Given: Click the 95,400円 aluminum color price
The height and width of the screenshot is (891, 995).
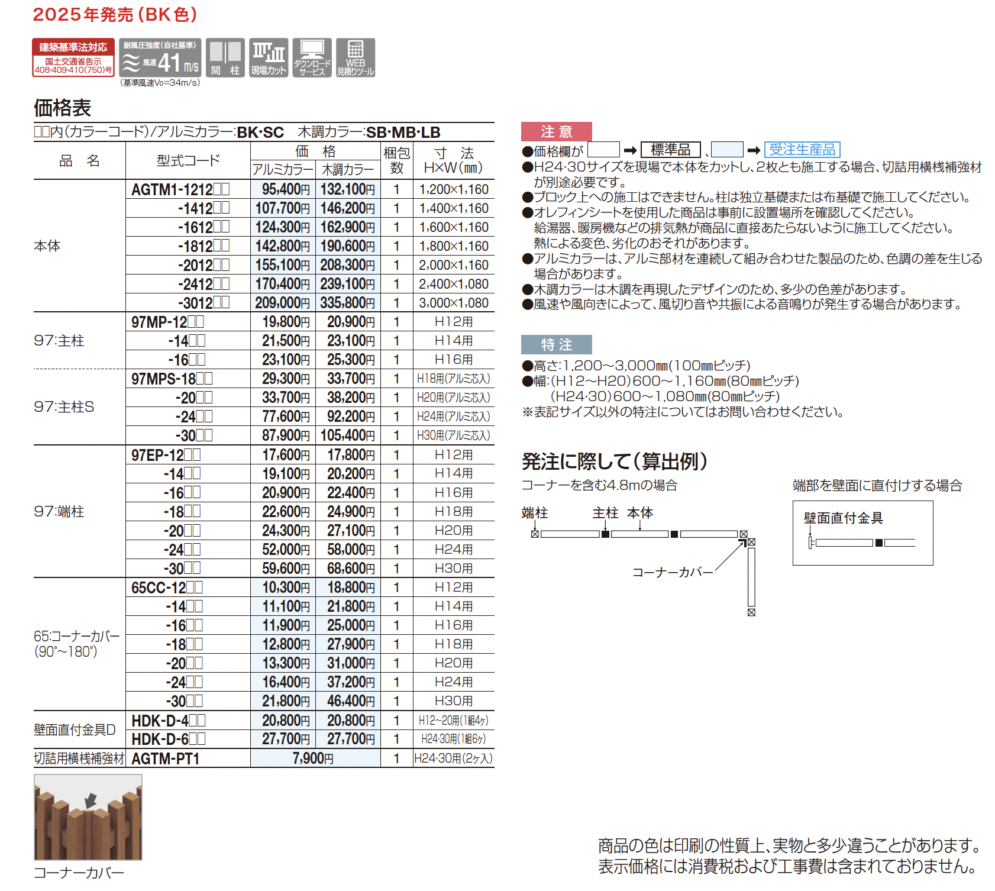Looking at the screenshot, I should (283, 189).
